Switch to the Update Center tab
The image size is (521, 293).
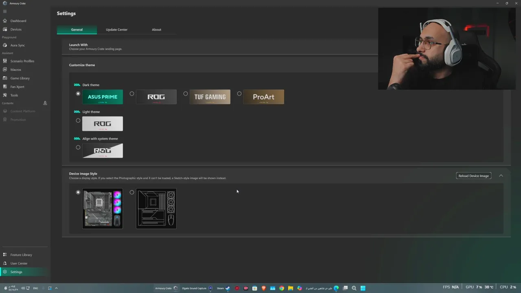click(117, 30)
